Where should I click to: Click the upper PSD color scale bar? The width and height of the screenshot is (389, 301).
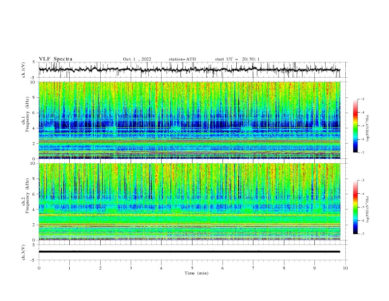pos(356,126)
